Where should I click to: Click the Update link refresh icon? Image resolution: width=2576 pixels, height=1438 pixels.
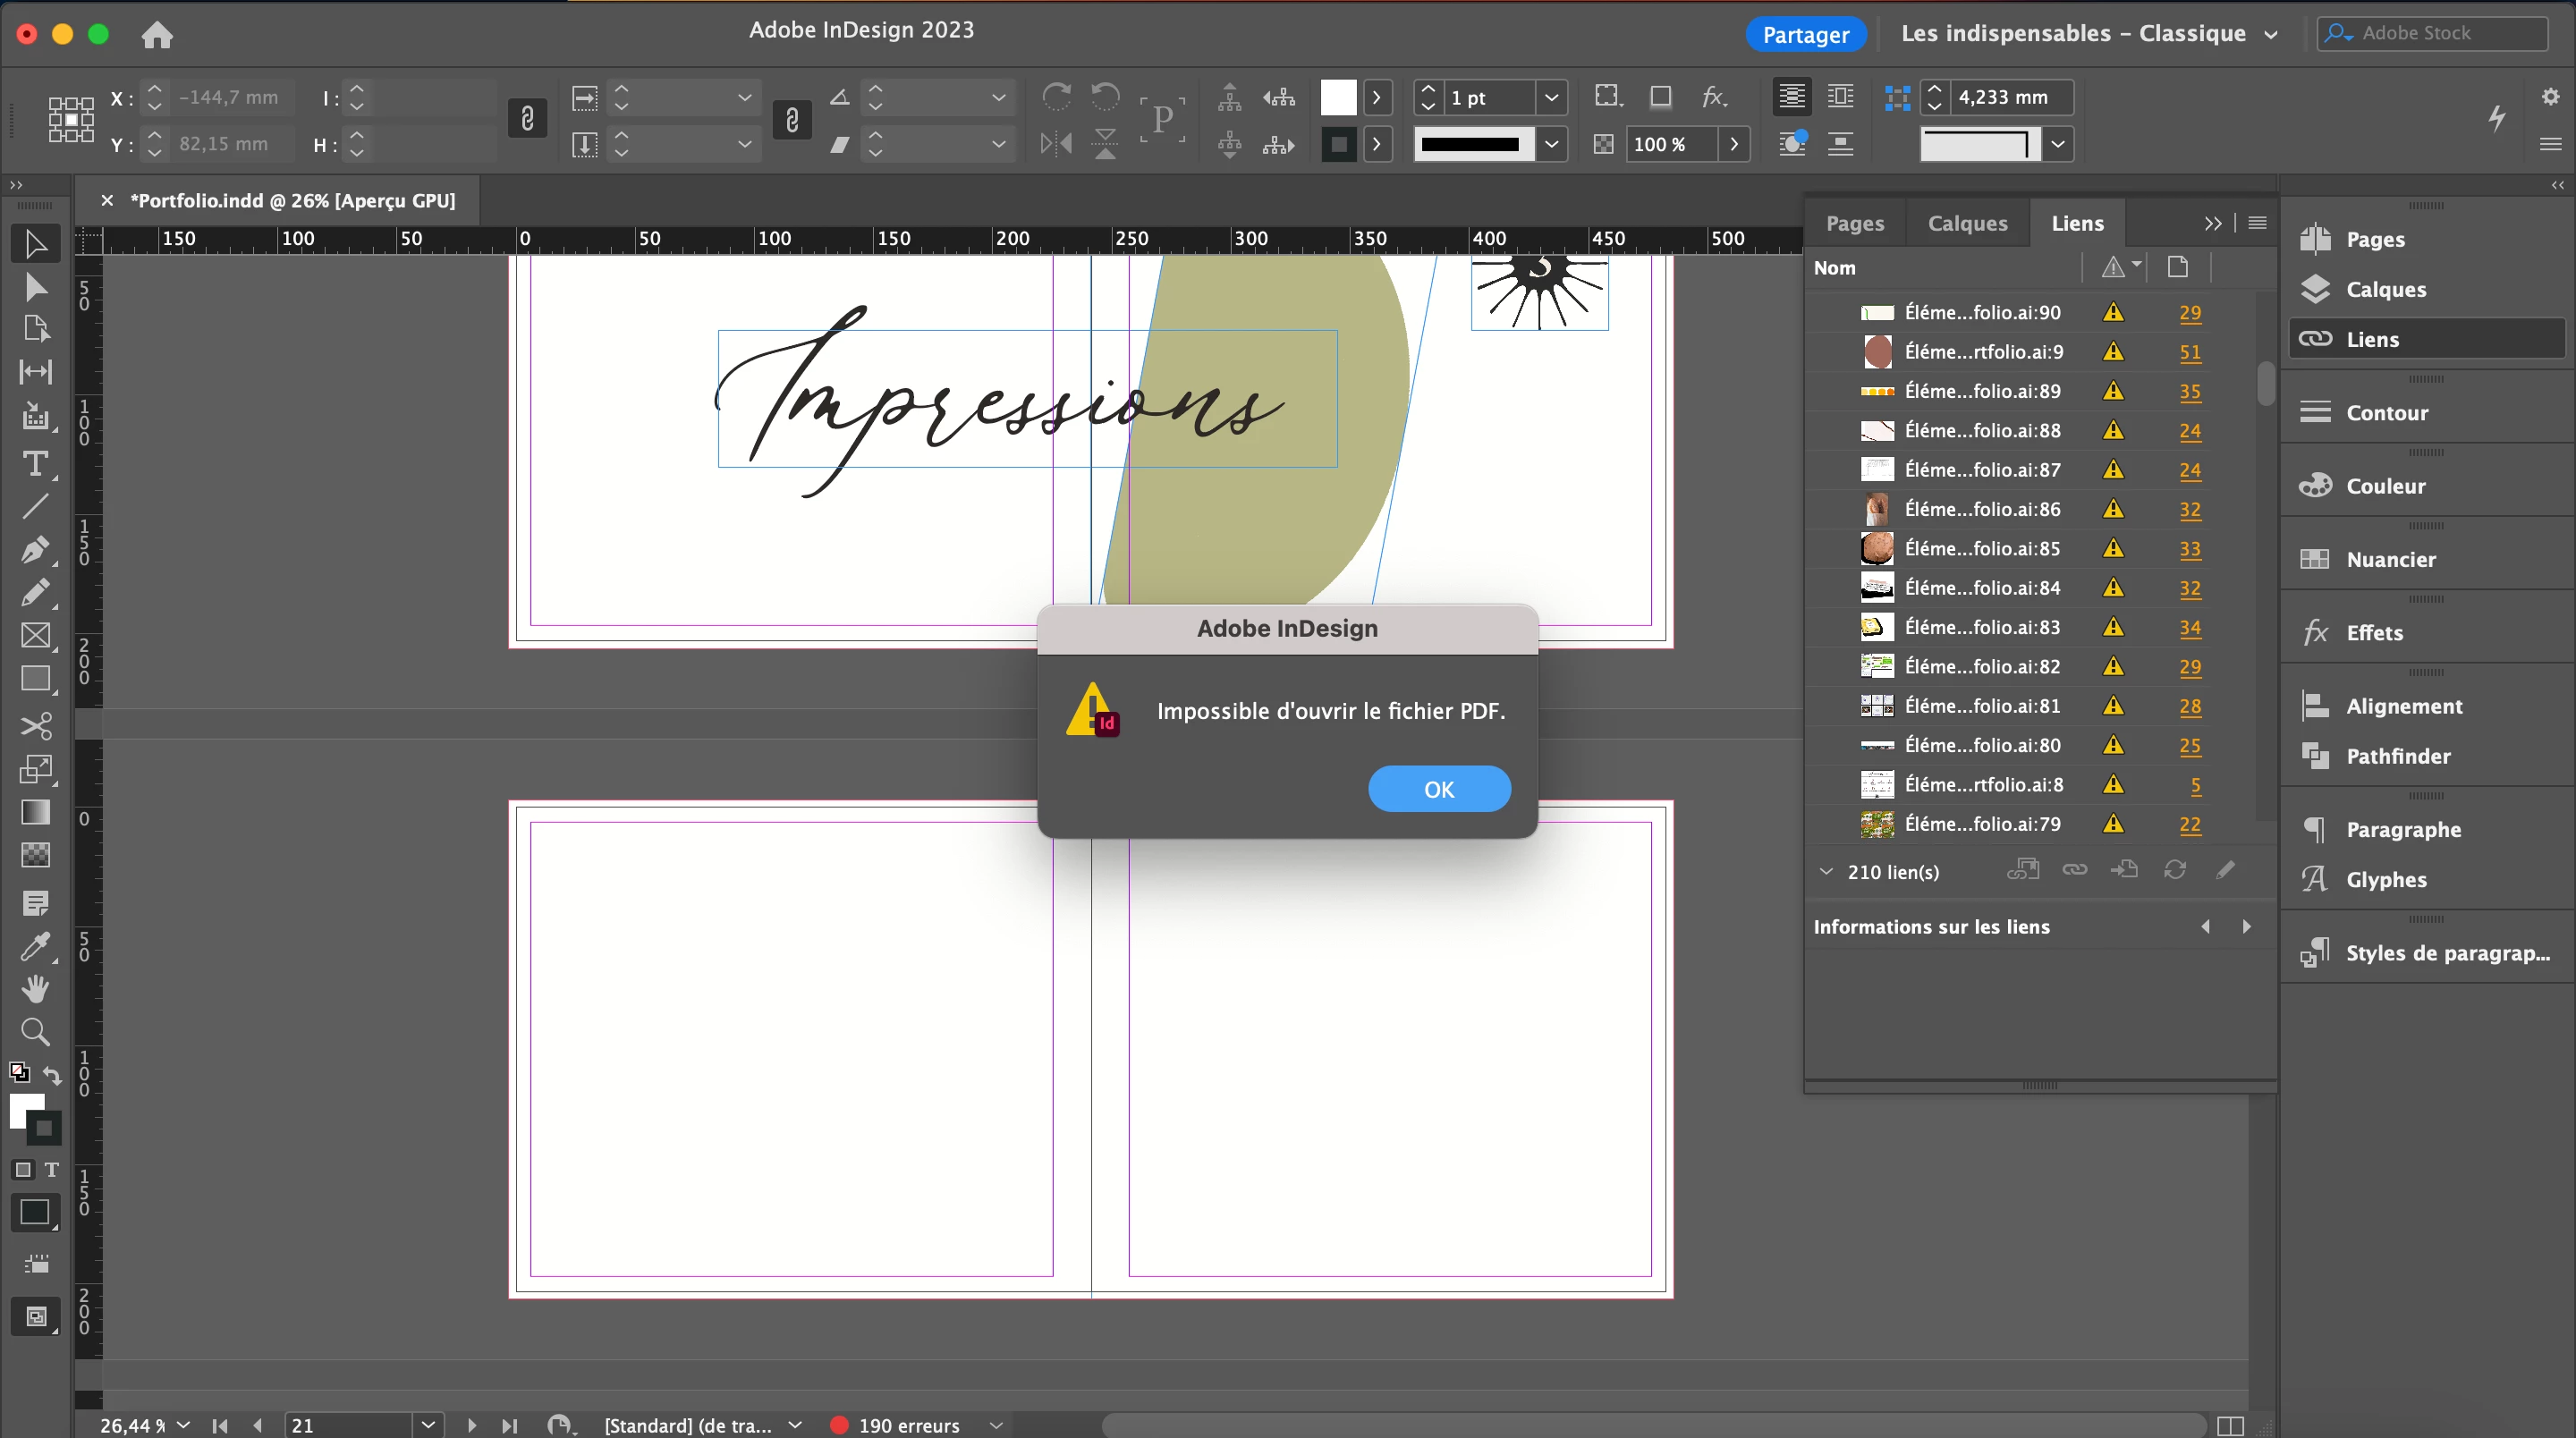click(x=2174, y=870)
